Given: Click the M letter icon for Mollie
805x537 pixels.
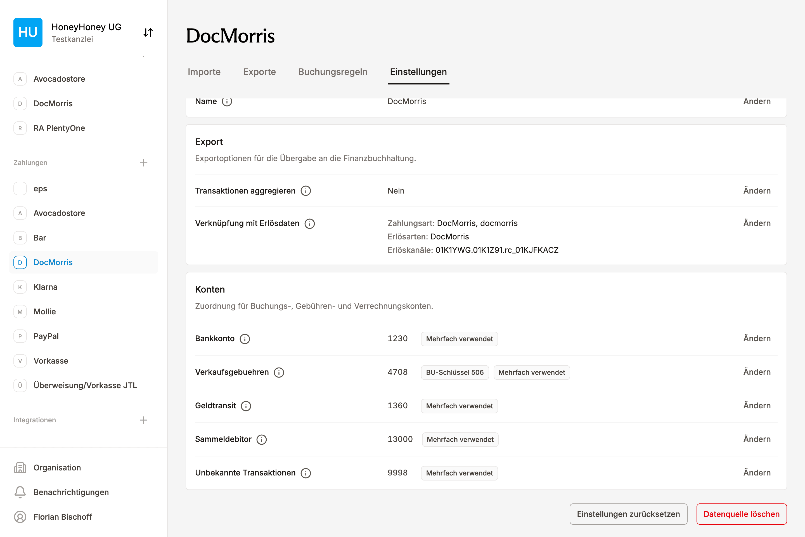Looking at the screenshot, I should pos(20,312).
